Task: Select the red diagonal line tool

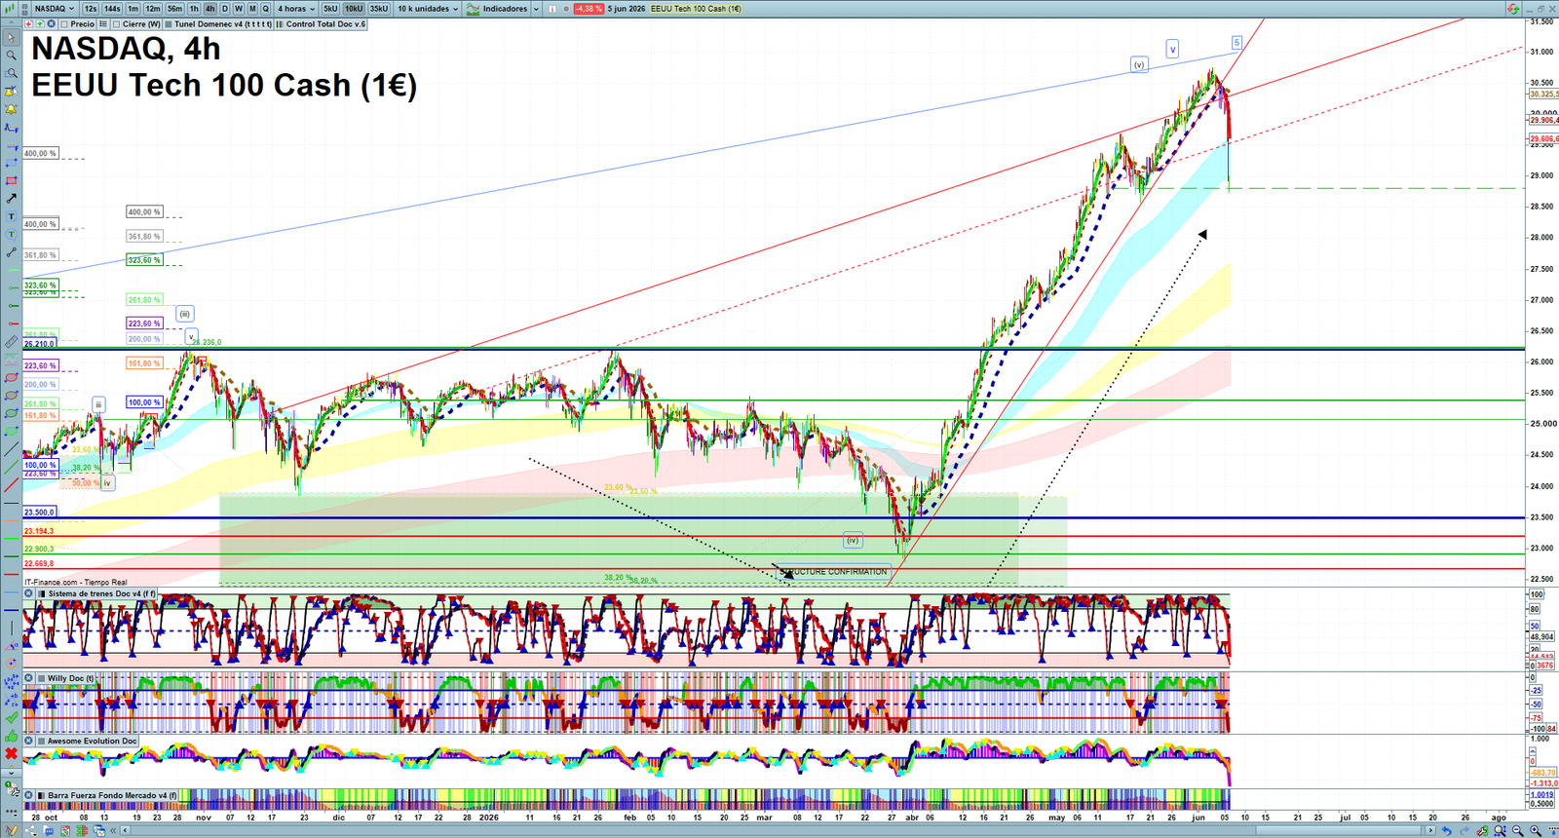Action: (12, 485)
